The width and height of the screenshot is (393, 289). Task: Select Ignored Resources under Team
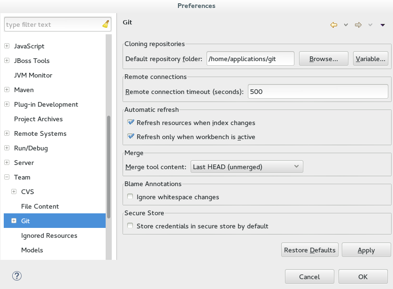(x=49, y=235)
